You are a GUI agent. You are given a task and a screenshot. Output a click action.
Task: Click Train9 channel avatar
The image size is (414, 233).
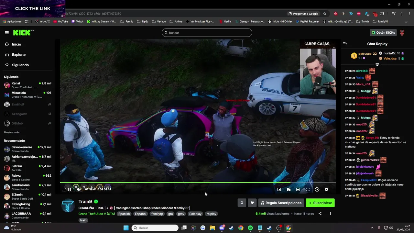point(68,206)
